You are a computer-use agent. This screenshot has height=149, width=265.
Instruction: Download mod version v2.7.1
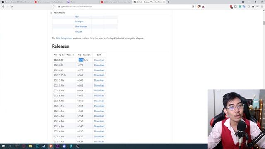point(99,65)
